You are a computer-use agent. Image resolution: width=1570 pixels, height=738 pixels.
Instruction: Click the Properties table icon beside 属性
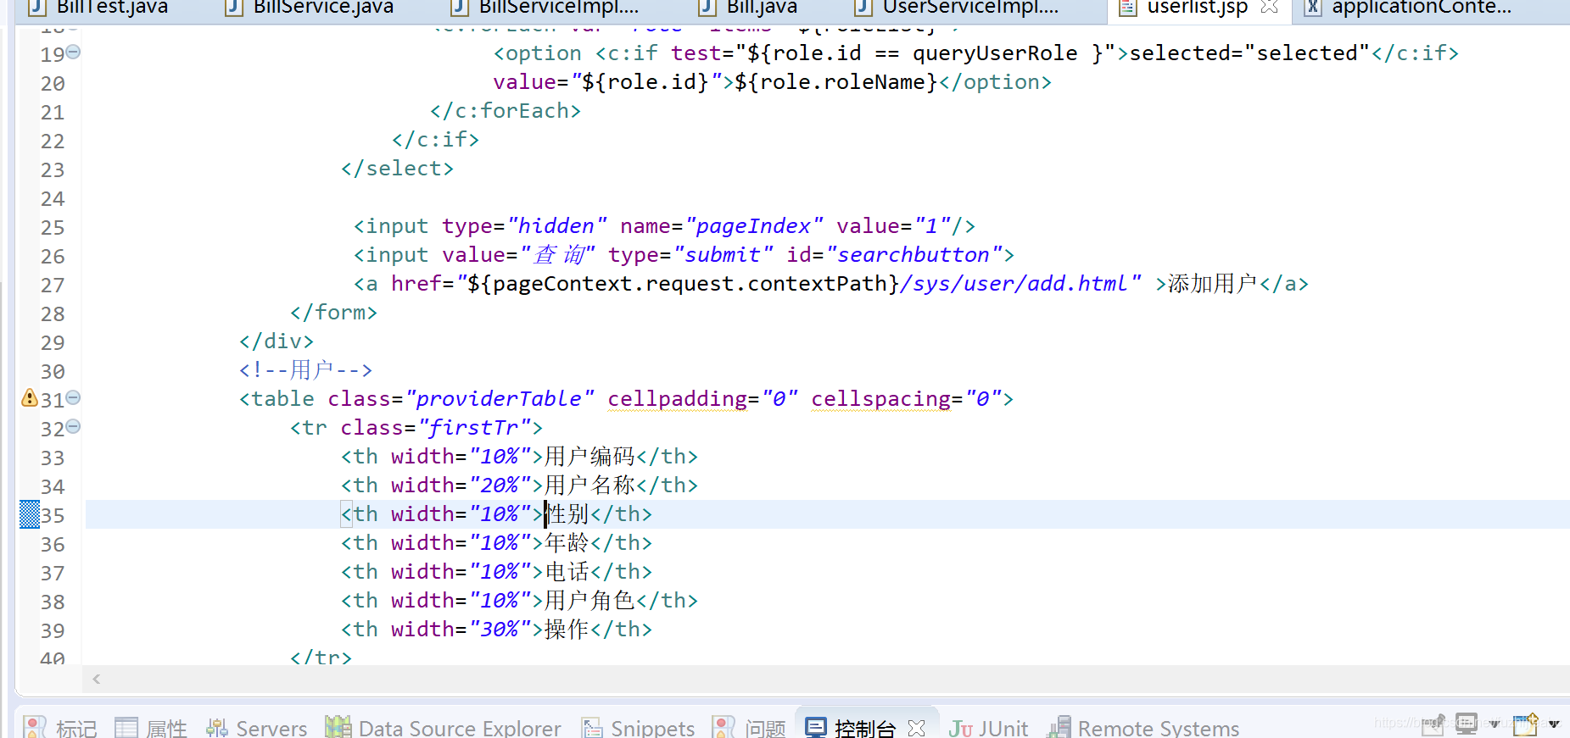pos(126,728)
